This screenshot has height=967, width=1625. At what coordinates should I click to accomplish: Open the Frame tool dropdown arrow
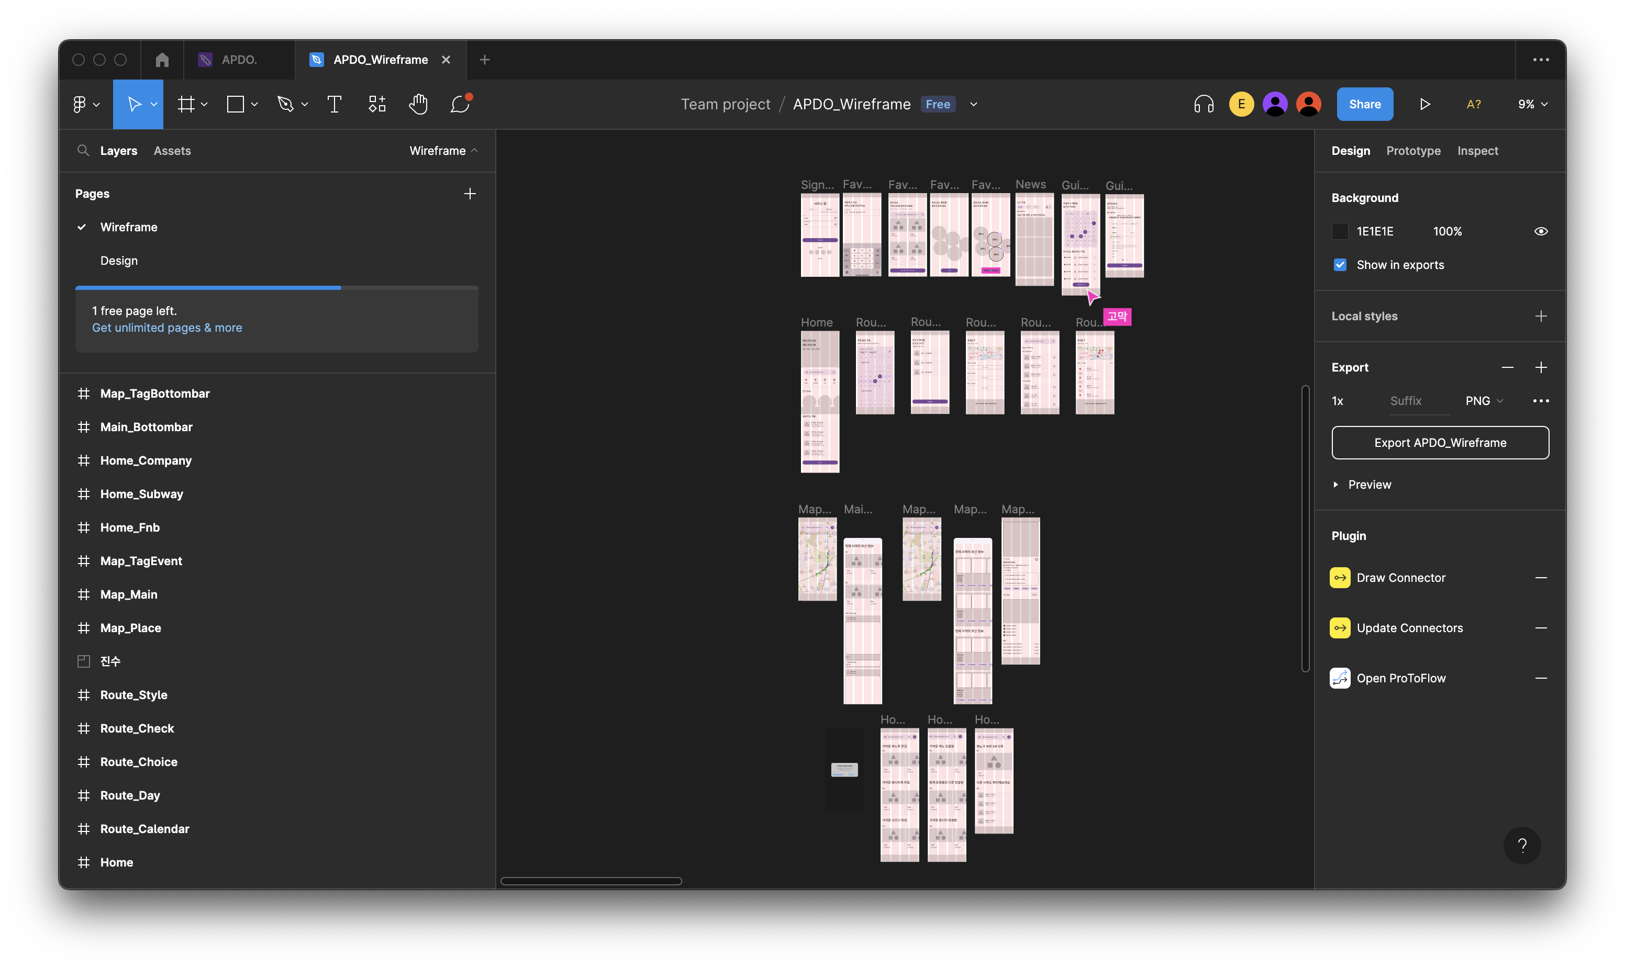coord(204,104)
